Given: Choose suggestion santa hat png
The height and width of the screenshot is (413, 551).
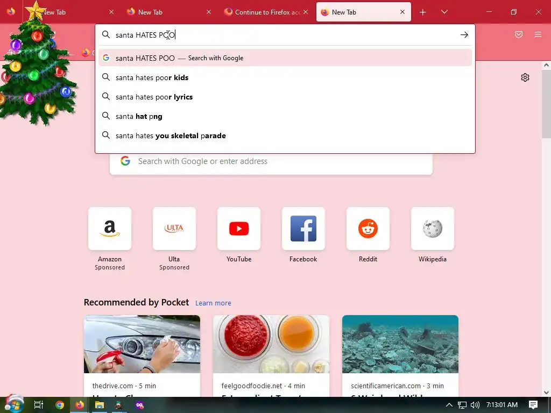Looking at the screenshot, I should [285, 116].
